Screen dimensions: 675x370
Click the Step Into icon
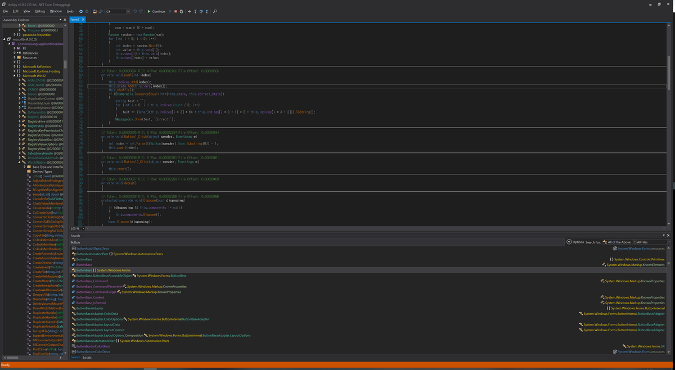click(x=195, y=11)
